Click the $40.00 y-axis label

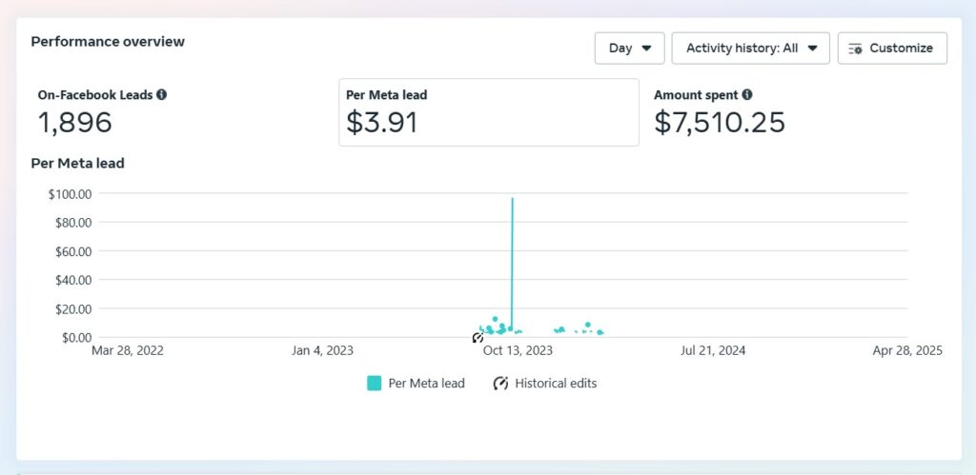click(x=72, y=280)
